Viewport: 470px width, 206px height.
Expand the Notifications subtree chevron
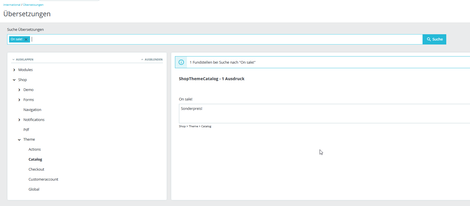pyautogui.click(x=19, y=120)
